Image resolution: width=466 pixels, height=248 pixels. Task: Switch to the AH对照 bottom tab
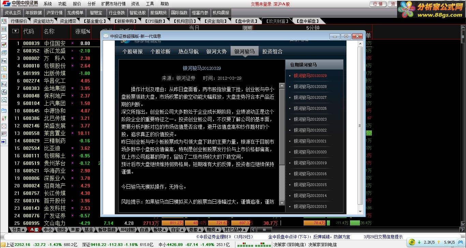point(128,230)
